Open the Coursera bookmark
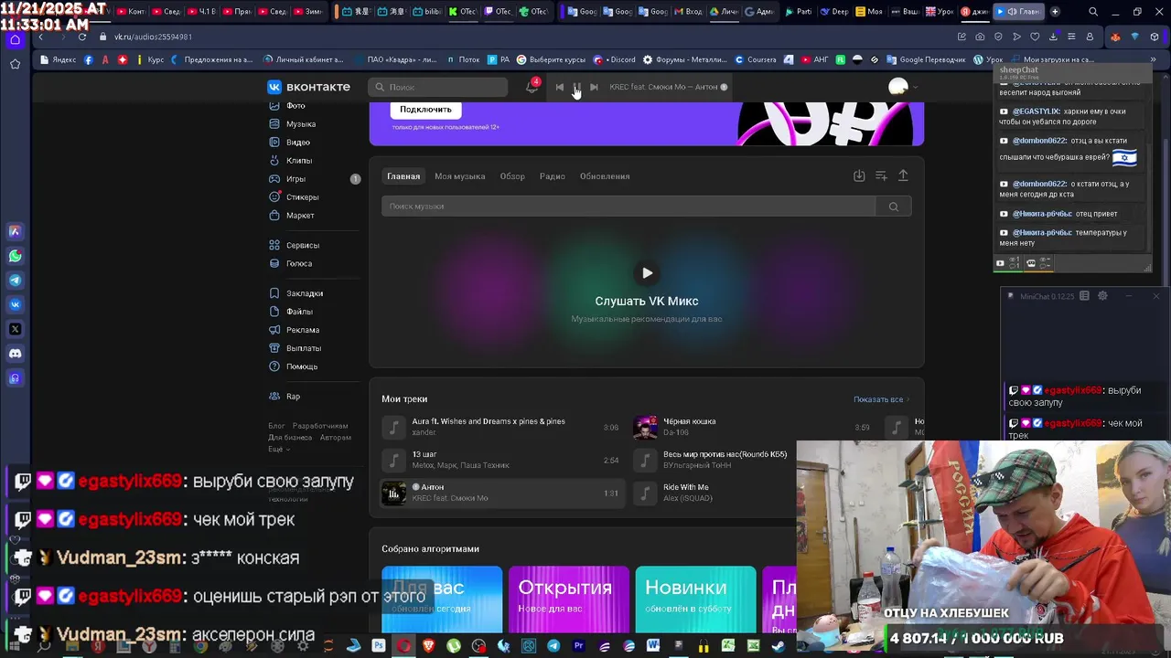Screen dimensions: 1171x658 point(757,59)
